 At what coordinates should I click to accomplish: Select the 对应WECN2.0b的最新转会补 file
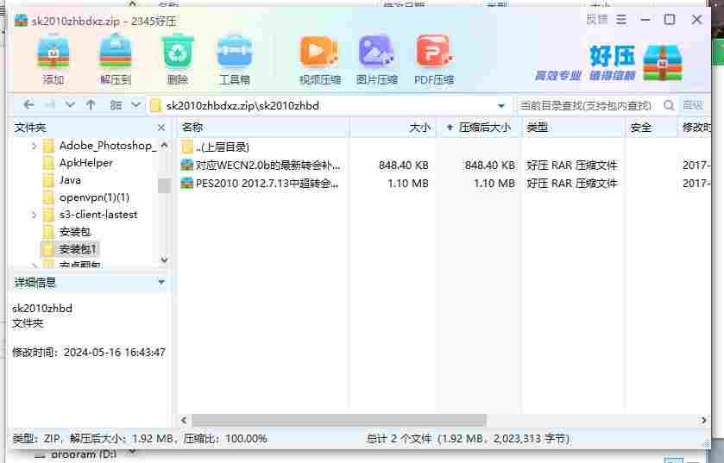click(x=268, y=165)
